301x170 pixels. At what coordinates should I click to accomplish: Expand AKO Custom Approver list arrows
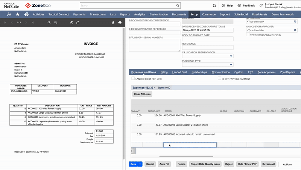(x=295, y=30)
